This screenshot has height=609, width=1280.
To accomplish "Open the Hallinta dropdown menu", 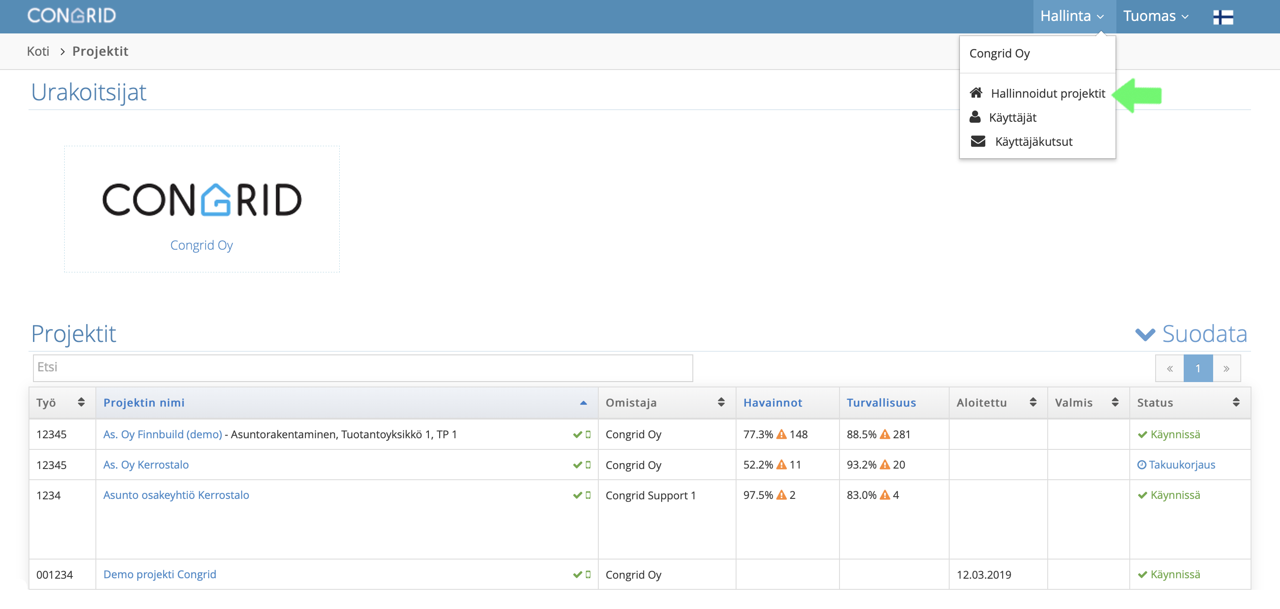I will pos(1072,16).
